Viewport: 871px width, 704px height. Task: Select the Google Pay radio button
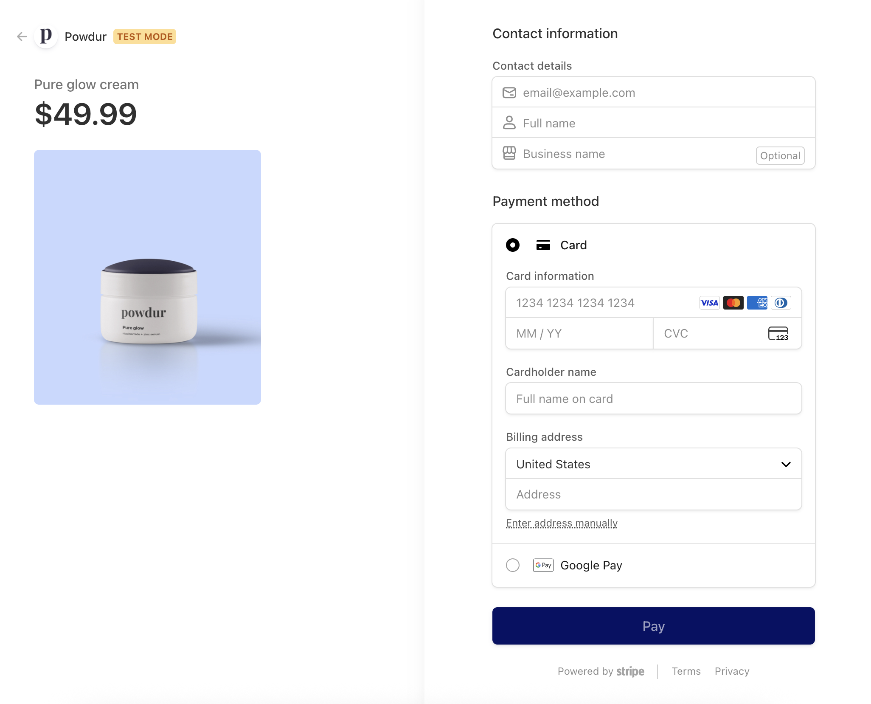click(513, 565)
